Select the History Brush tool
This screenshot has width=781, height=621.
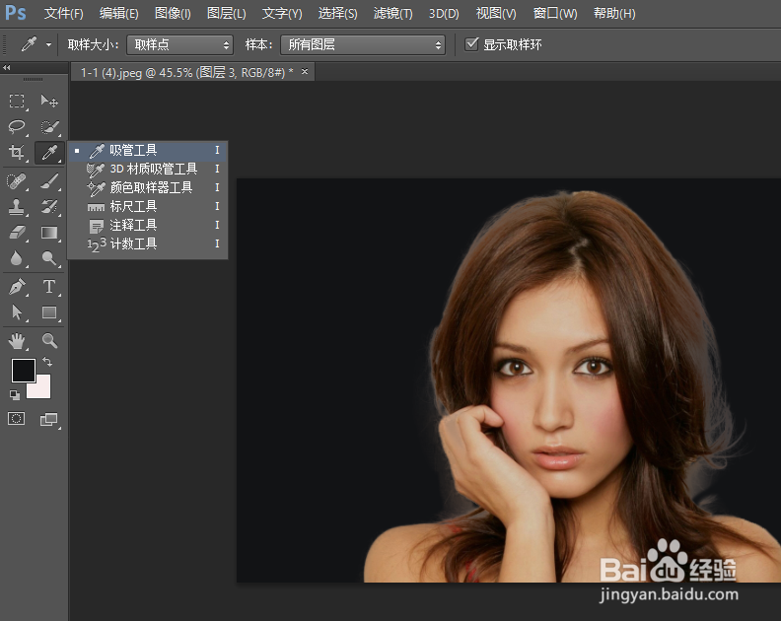49,207
